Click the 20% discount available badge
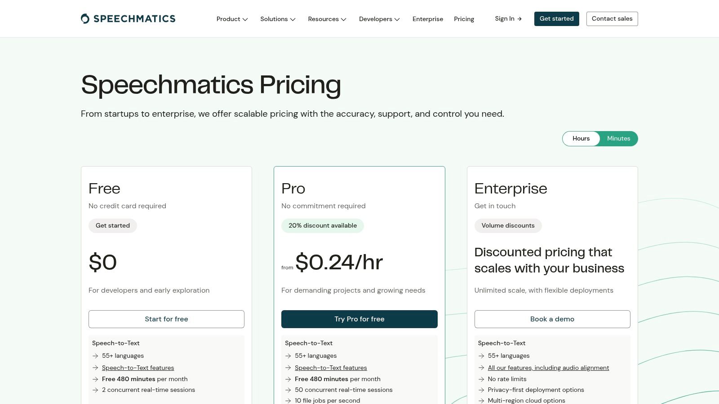This screenshot has width=719, height=404. (x=323, y=226)
